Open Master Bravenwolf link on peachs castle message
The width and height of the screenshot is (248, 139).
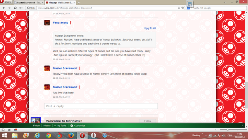[x=65, y=68]
